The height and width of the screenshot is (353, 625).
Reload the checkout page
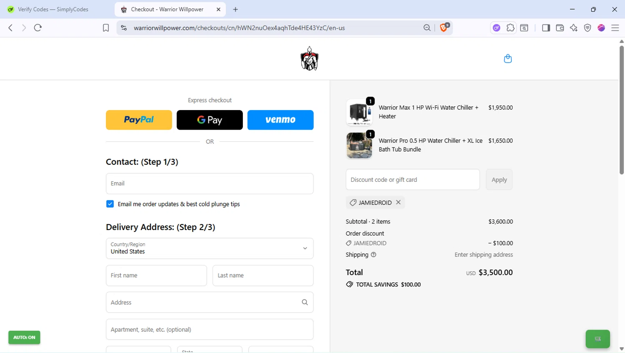pos(38,28)
